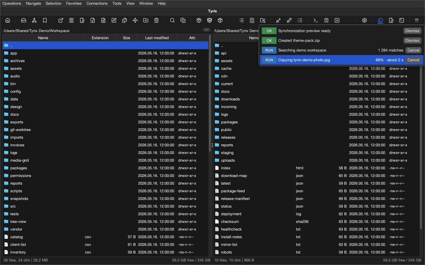Click the copy documents icon in the toolbar
The height and width of the screenshot is (265, 425).
click(x=125, y=20)
